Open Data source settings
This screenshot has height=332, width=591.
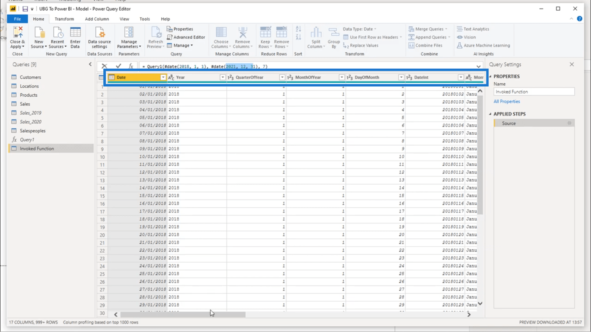(x=99, y=32)
